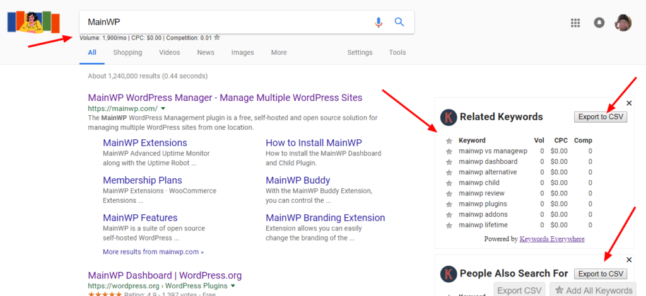This screenshot has height=296, width=646.
Task: Open the Keywords Everywhere link
Action: [552, 239]
